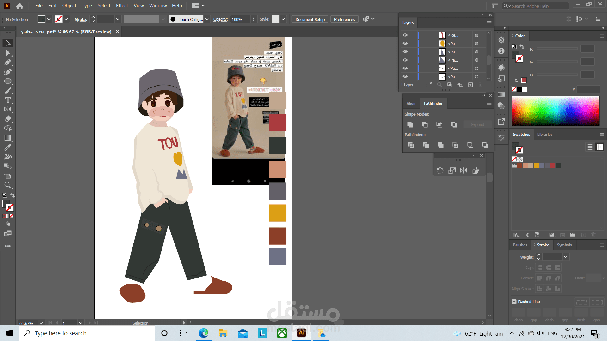Switch to the Libraries tab

(545, 135)
